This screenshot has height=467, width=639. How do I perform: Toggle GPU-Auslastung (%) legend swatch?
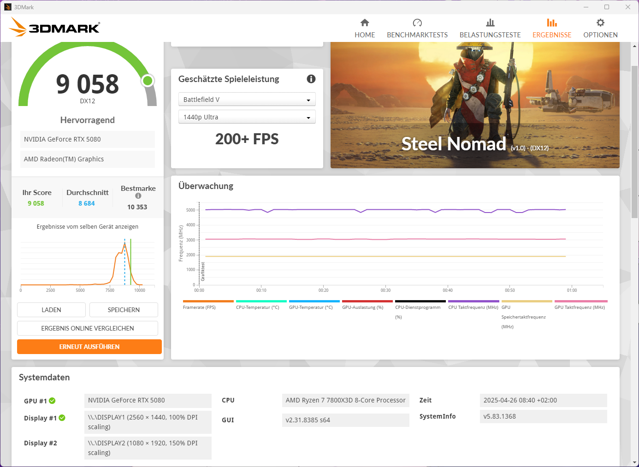367,301
